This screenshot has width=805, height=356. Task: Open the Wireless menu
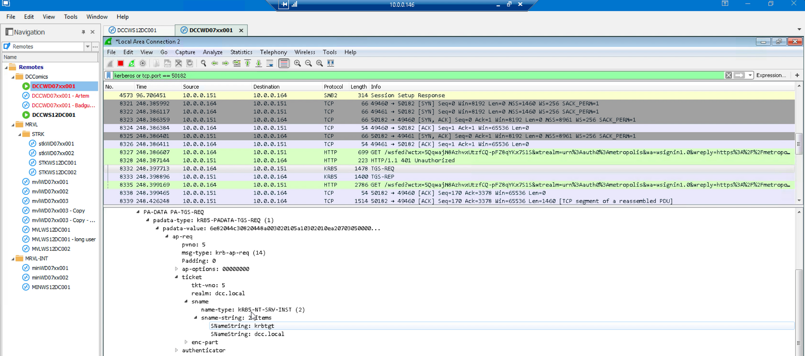coord(305,52)
